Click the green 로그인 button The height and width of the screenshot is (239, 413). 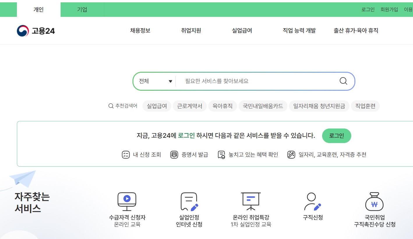click(x=337, y=135)
